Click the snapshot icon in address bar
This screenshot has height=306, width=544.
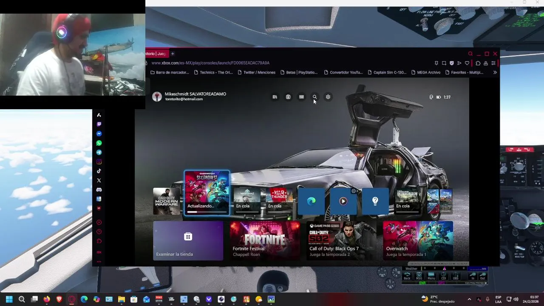coord(444,63)
